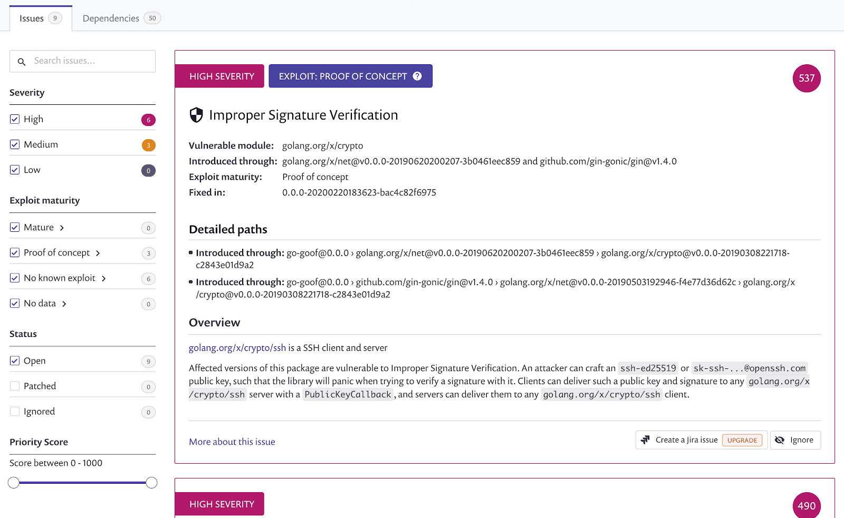The width and height of the screenshot is (844, 518).
Task: Click the golang.org/x/crypto/ssh package link
Action: [237, 348]
